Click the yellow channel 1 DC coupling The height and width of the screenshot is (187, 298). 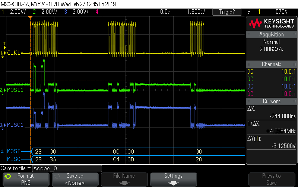pyautogui.click(x=250, y=72)
